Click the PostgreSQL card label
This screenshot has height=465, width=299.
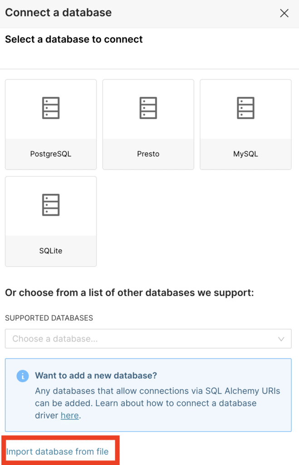coord(50,154)
